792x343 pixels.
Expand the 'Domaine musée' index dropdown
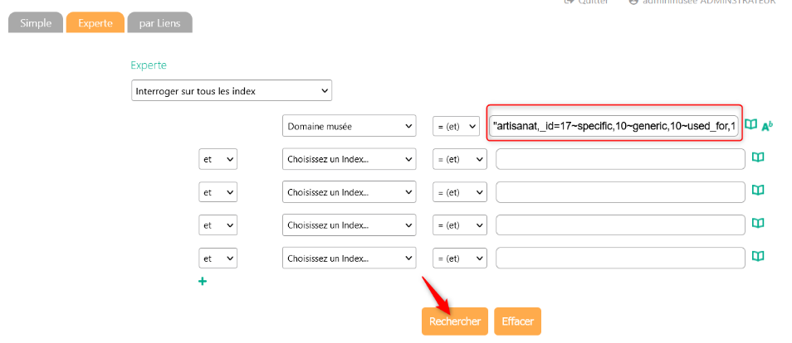click(349, 126)
